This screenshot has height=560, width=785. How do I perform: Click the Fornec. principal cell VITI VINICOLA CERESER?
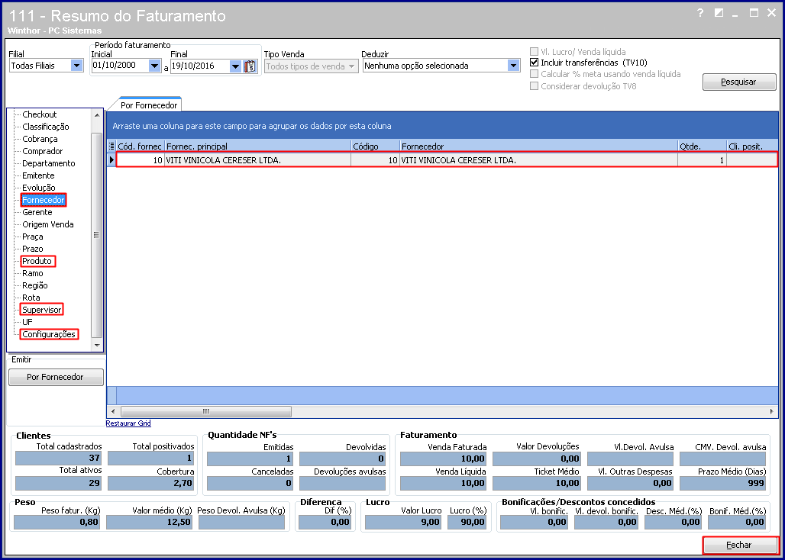point(257,160)
